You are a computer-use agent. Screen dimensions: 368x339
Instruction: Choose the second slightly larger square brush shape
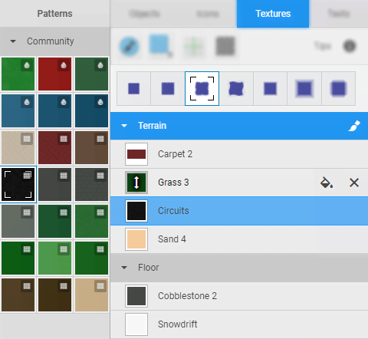[x=168, y=88]
